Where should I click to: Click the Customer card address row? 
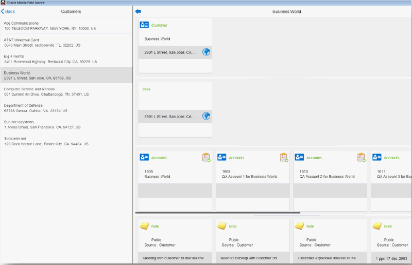175,52
